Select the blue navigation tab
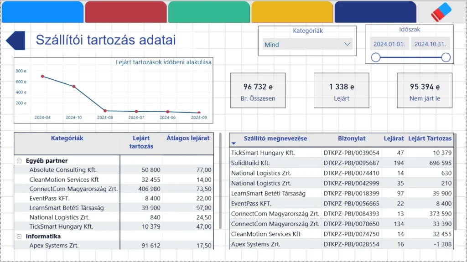 point(42,12)
